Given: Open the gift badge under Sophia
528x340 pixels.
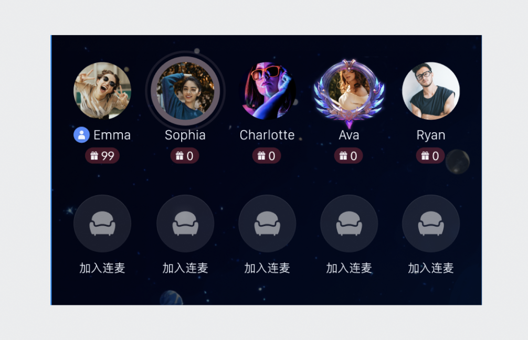Looking at the screenshot, I should click(x=185, y=156).
